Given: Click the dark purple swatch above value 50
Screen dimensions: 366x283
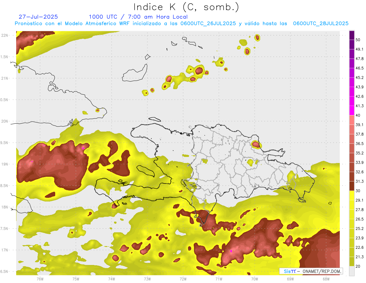Looking at the screenshot, I should [x=352, y=35].
